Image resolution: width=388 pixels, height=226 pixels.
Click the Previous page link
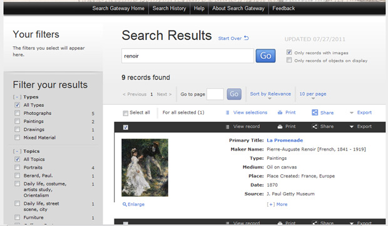[x=135, y=94]
